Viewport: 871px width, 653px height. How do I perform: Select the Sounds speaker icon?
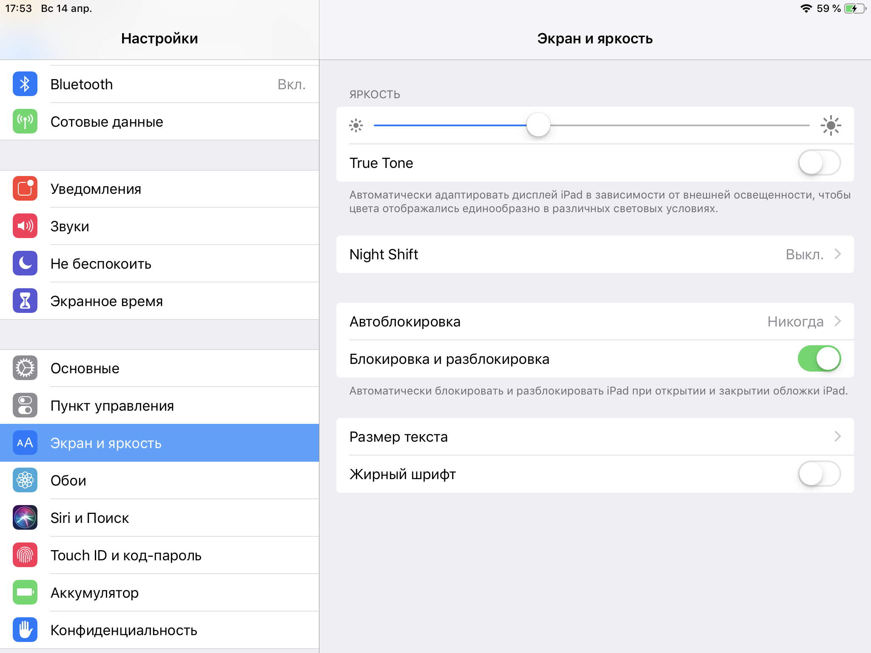click(25, 226)
